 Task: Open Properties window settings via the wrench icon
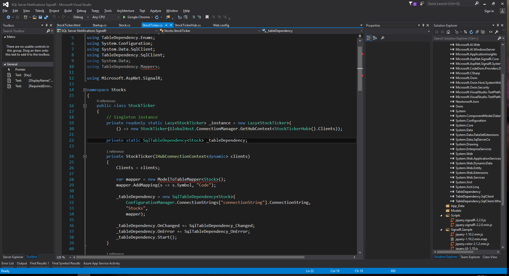point(383,38)
